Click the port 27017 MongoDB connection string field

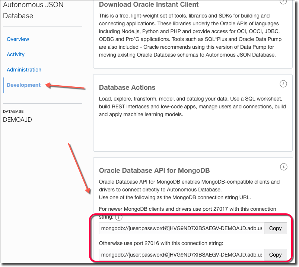(181, 228)
